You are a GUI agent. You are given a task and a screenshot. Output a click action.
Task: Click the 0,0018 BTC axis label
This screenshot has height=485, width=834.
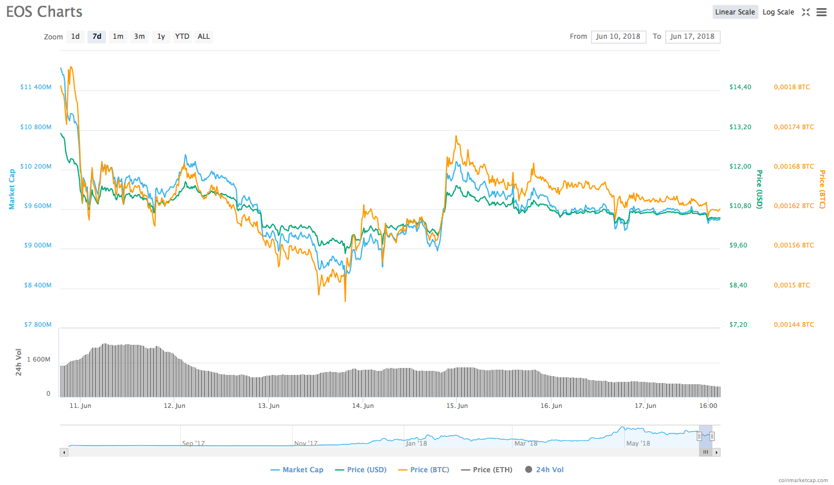(x=792, y=87)
